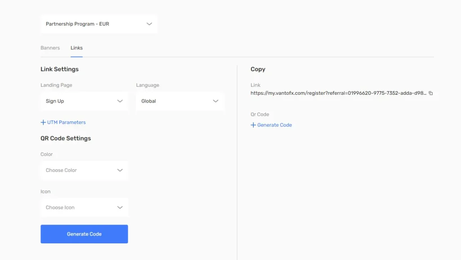The width and height of the screenshot is (461, 260).
Task: Open the Partnership Program - EUR dropdown
Action: click(x=99, y=24)
